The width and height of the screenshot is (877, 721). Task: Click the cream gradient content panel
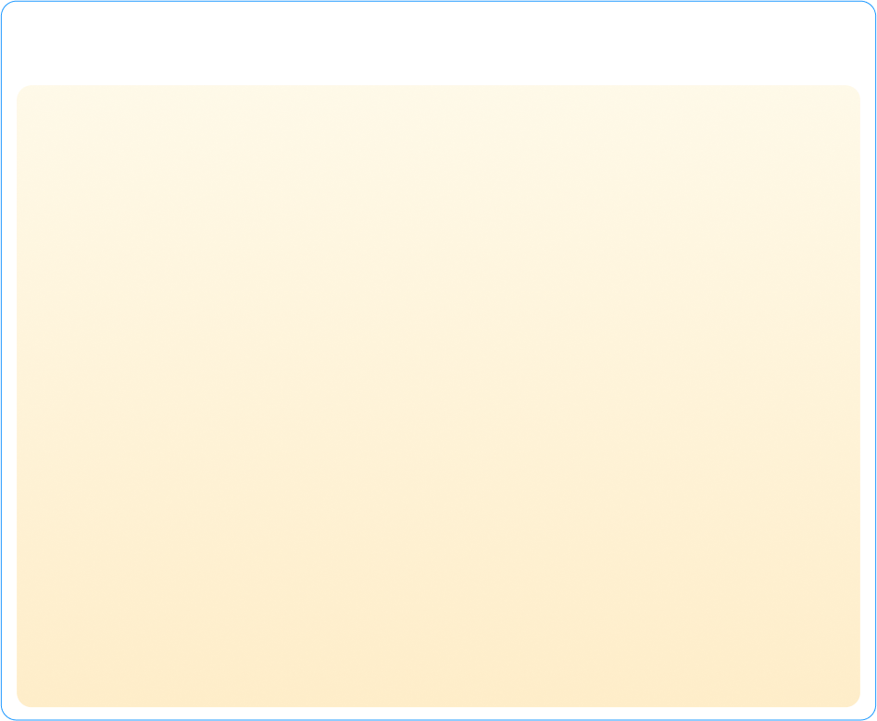click(x=438, y=396)
